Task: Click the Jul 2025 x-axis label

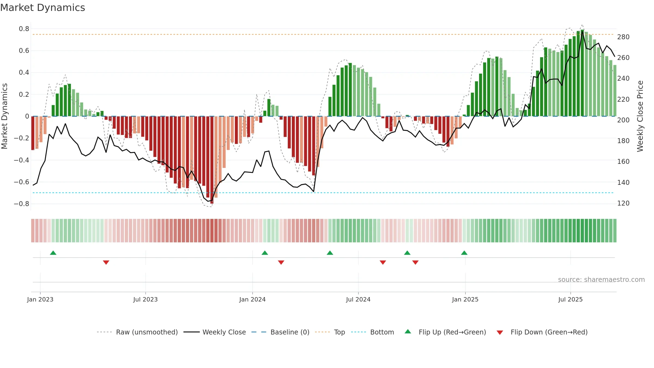Action: point(571,299)
